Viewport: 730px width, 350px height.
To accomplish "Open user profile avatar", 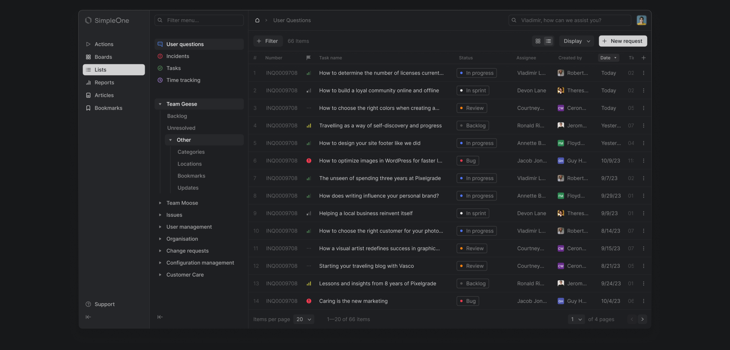I will coord(641,20).
